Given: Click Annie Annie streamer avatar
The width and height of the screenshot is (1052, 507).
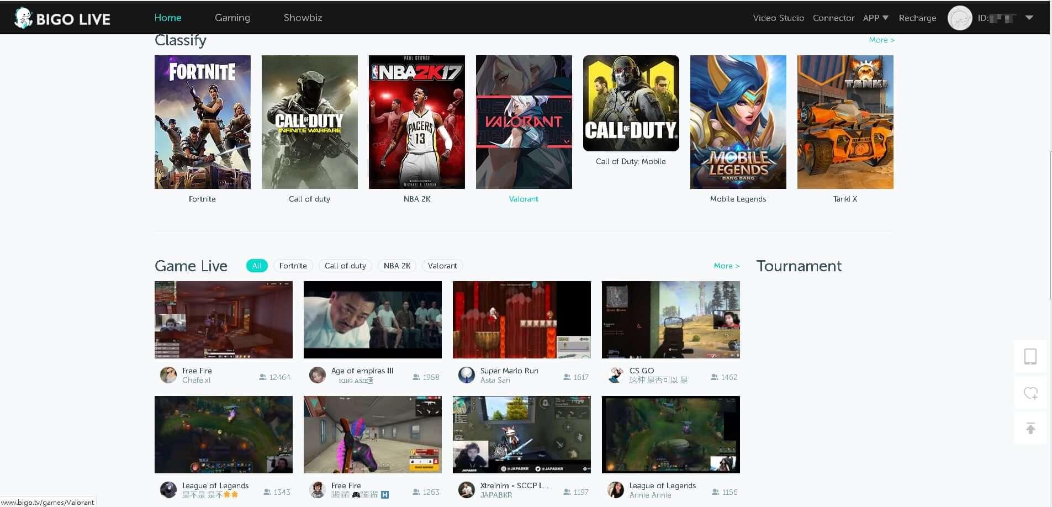Looking at the screenshot, I should (616, 490).
